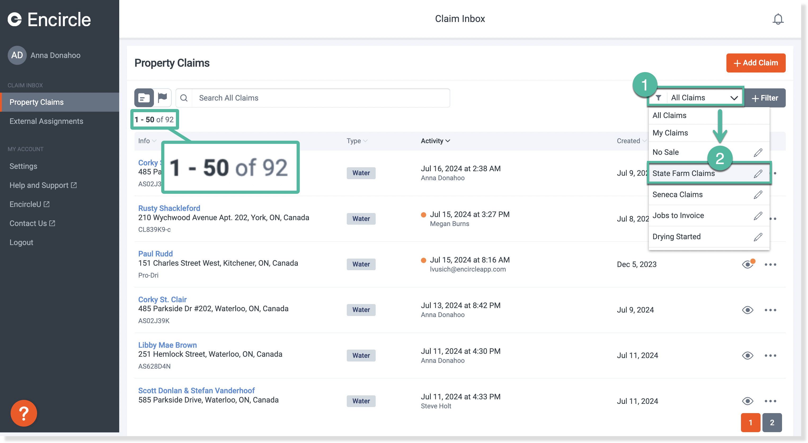
Task: Click the Search All Claims field
Action: coord(314,98)
